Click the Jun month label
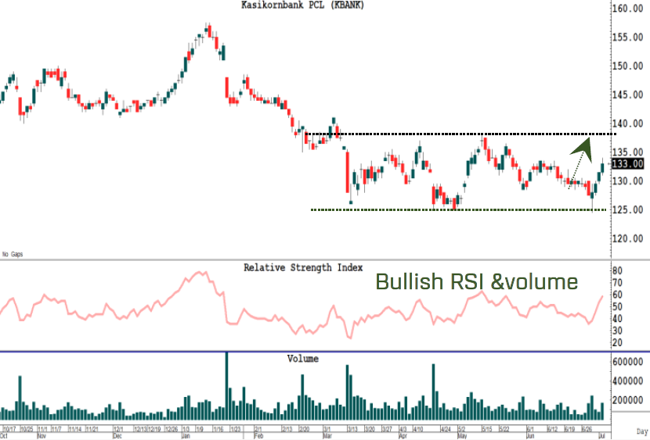This screenshot has width=650, height=440. point(530,436)
